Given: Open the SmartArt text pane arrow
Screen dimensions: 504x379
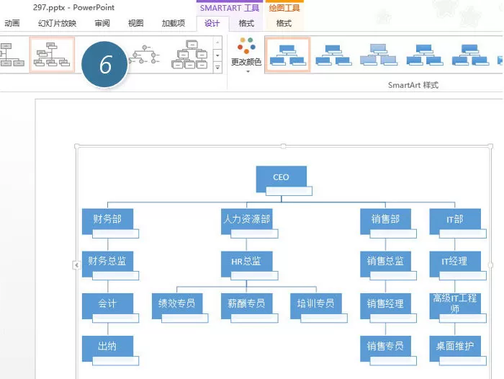Looking at the screenshot, I should (76, 265).
